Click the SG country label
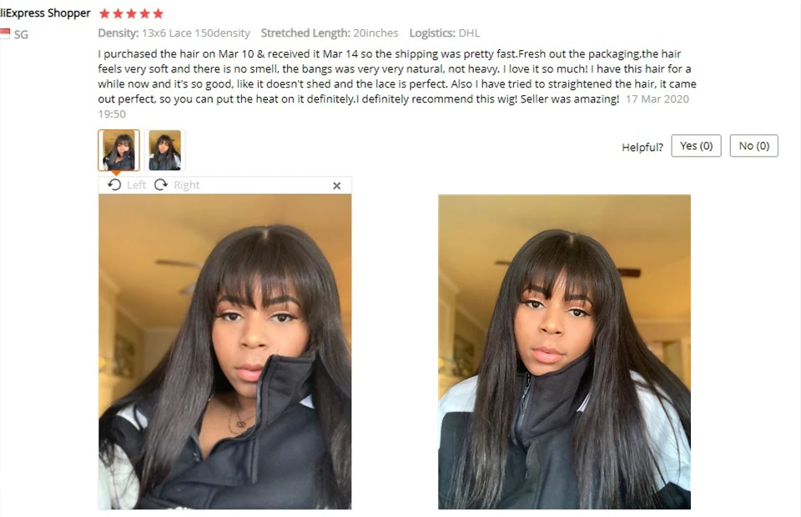Image resolution: width=801 pixels, height=517 pixels. [21, 35]
